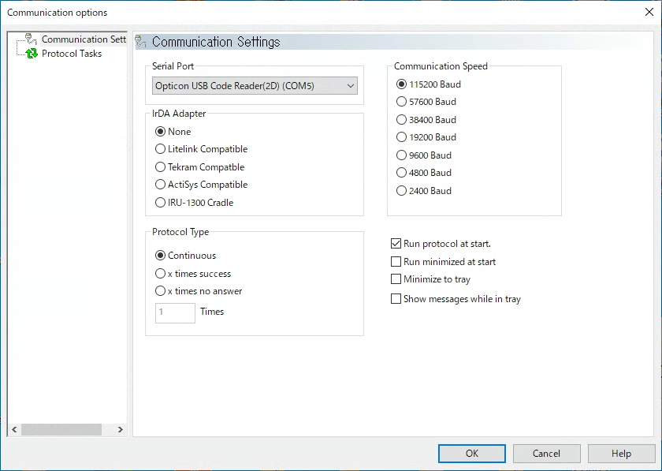
Task: Select 9600 Baud communication speed
Action: click(x=423, y=155)
